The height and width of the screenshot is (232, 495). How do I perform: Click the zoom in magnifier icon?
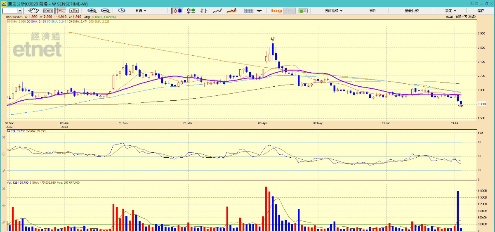coord(92,10)
